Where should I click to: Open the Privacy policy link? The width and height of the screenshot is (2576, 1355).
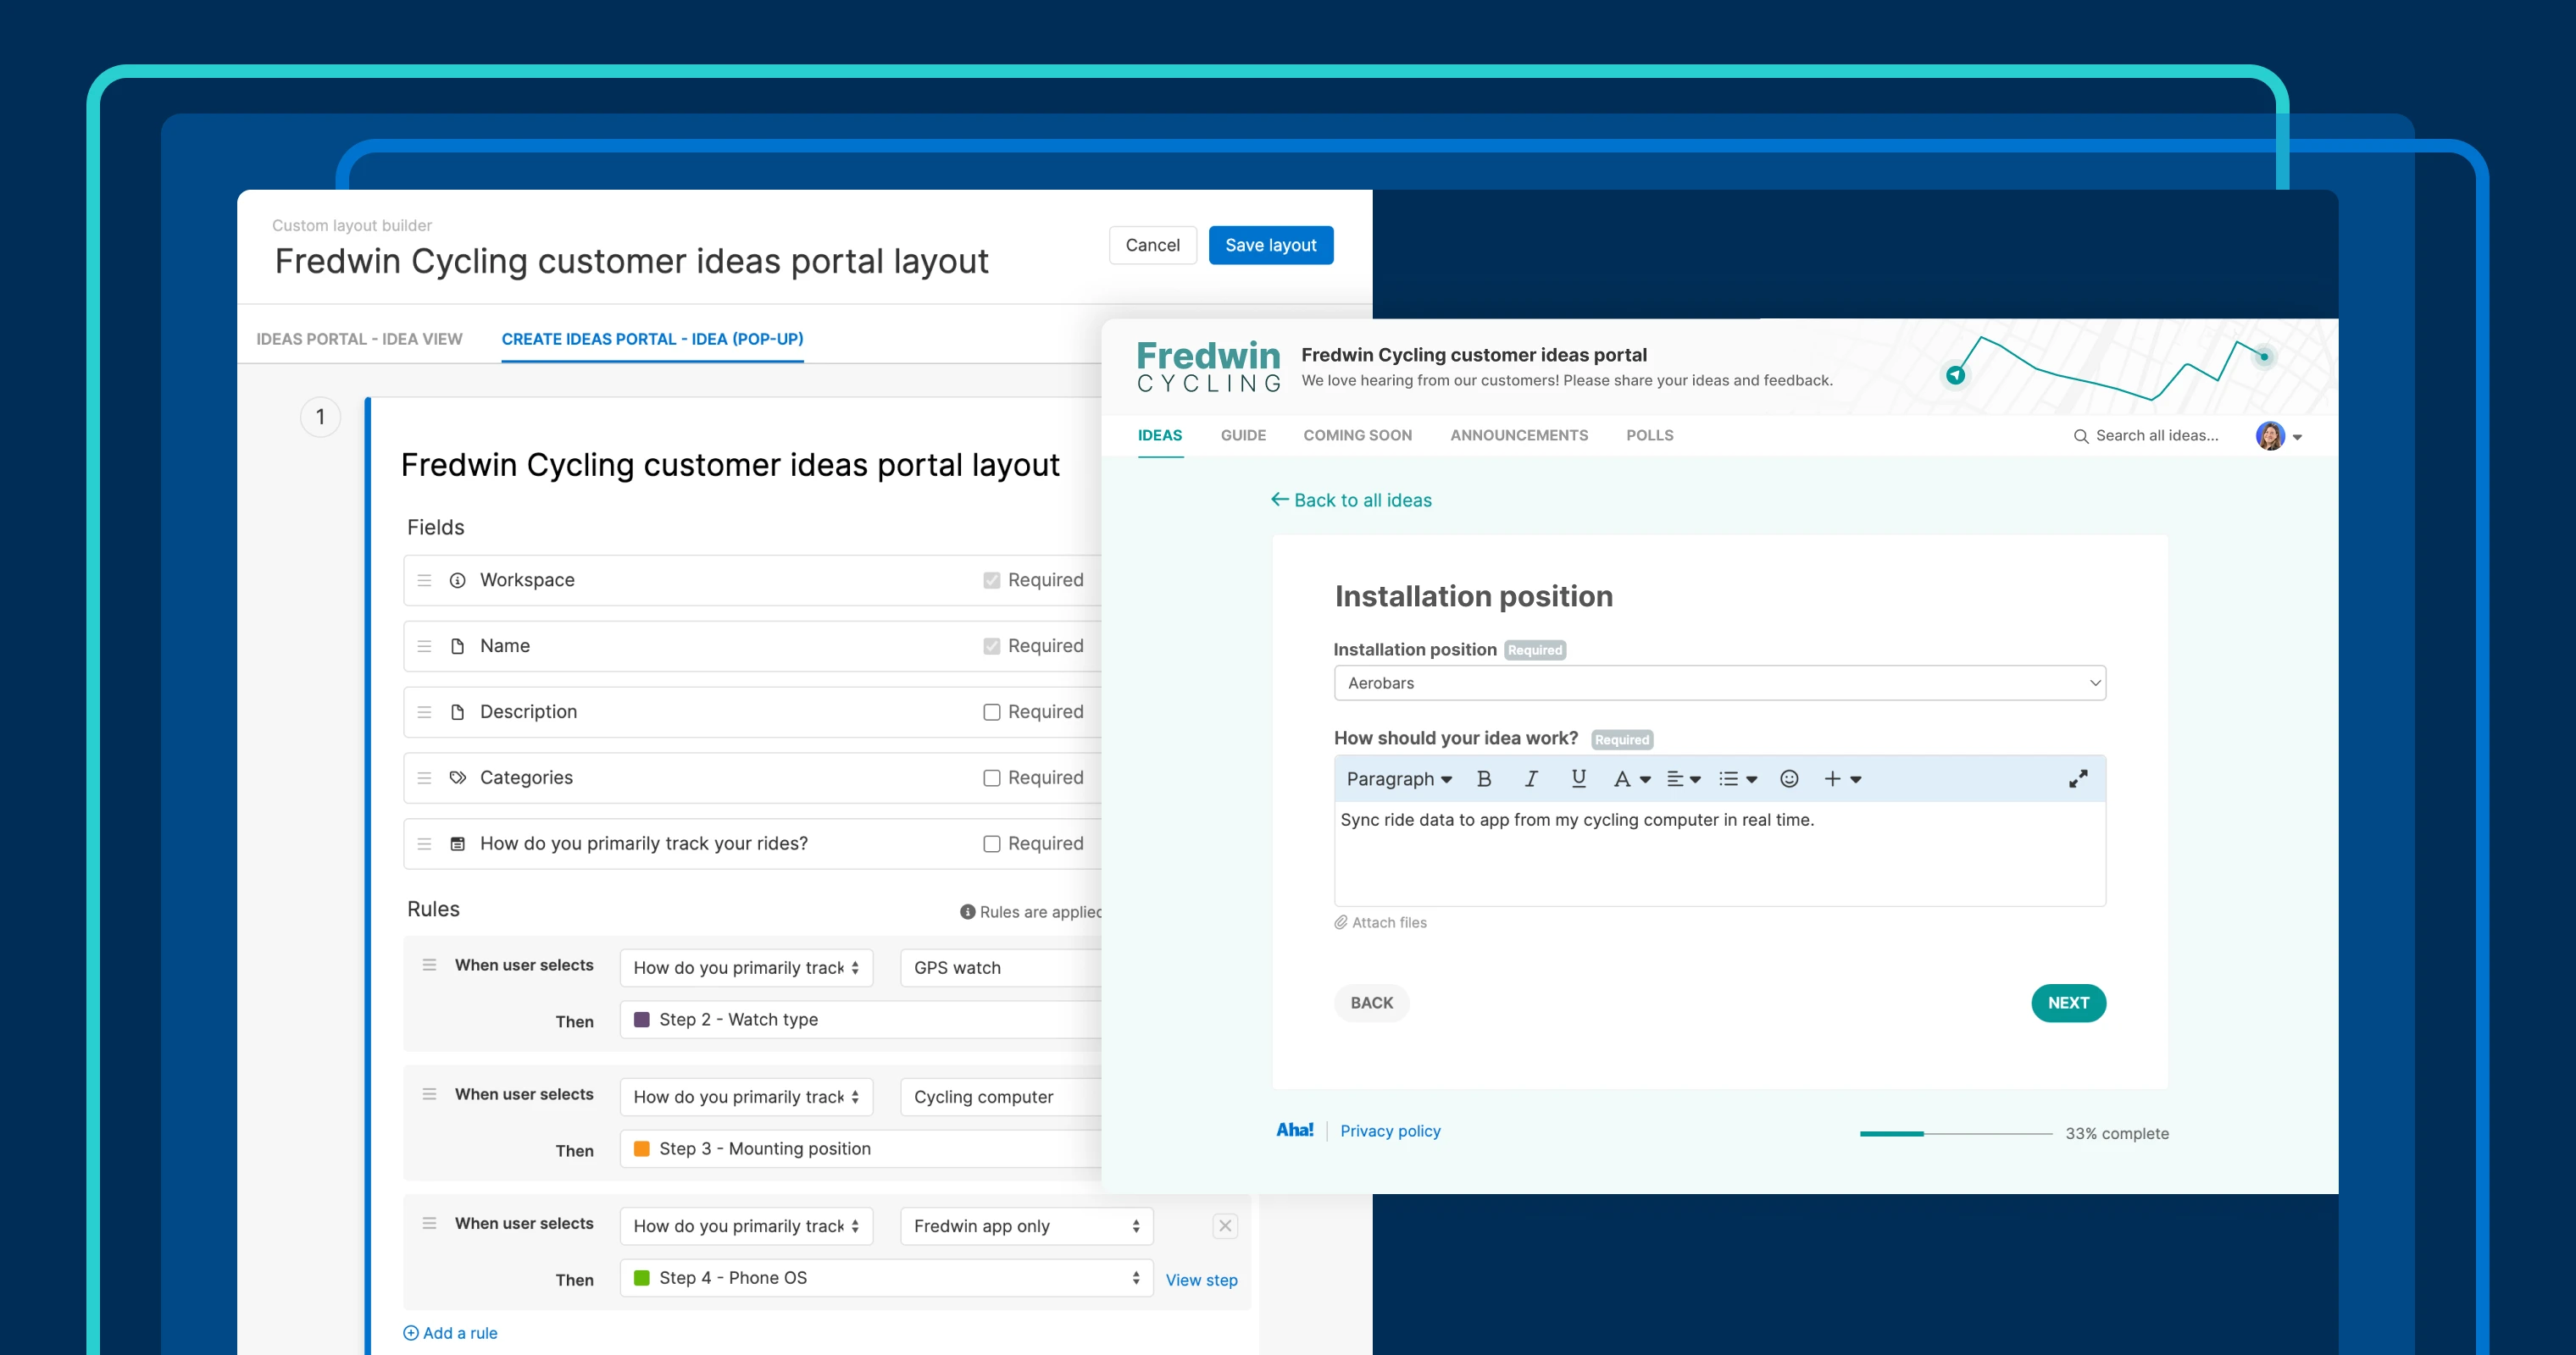click(1390, 1131)
